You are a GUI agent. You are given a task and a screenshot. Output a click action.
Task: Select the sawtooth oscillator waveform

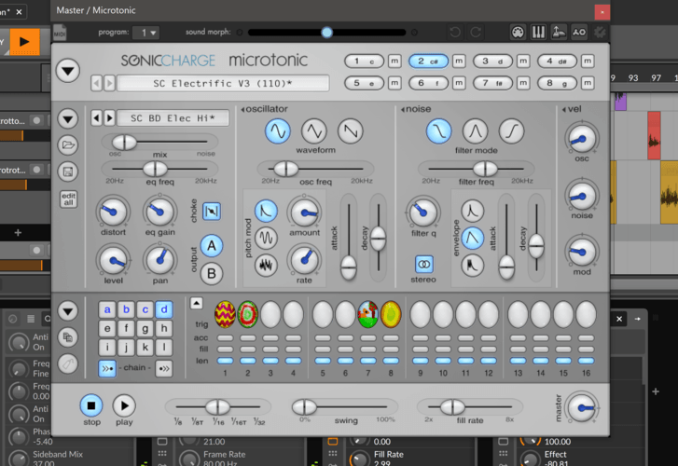click(x=351, y=131)
